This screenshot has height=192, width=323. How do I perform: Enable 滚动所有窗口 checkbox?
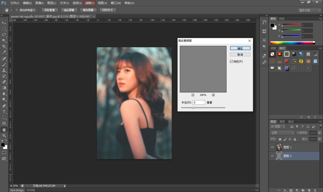click(17, 10)
